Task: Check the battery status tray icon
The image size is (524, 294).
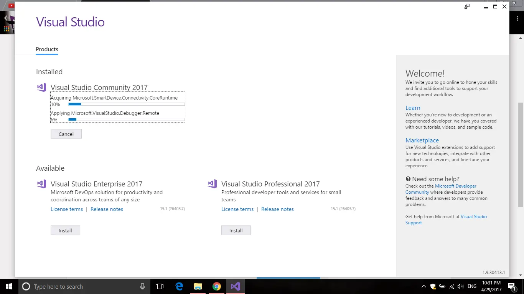Action: point(442,286)
